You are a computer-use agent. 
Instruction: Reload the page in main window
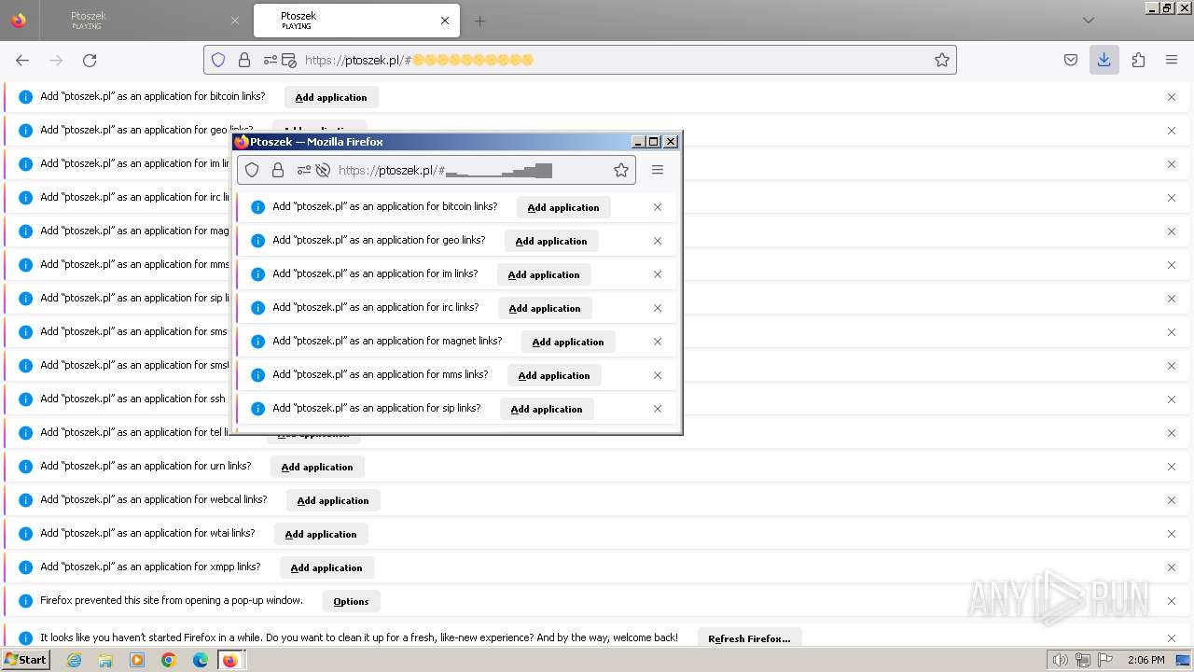click(90, 60)
